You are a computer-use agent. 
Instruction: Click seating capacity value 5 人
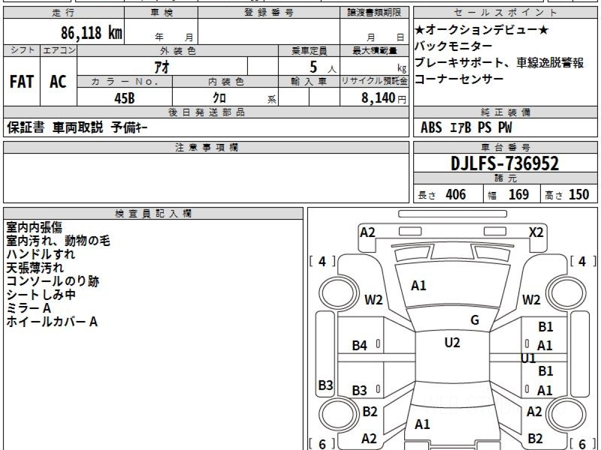pyautogui.click(x=323, y=66)
